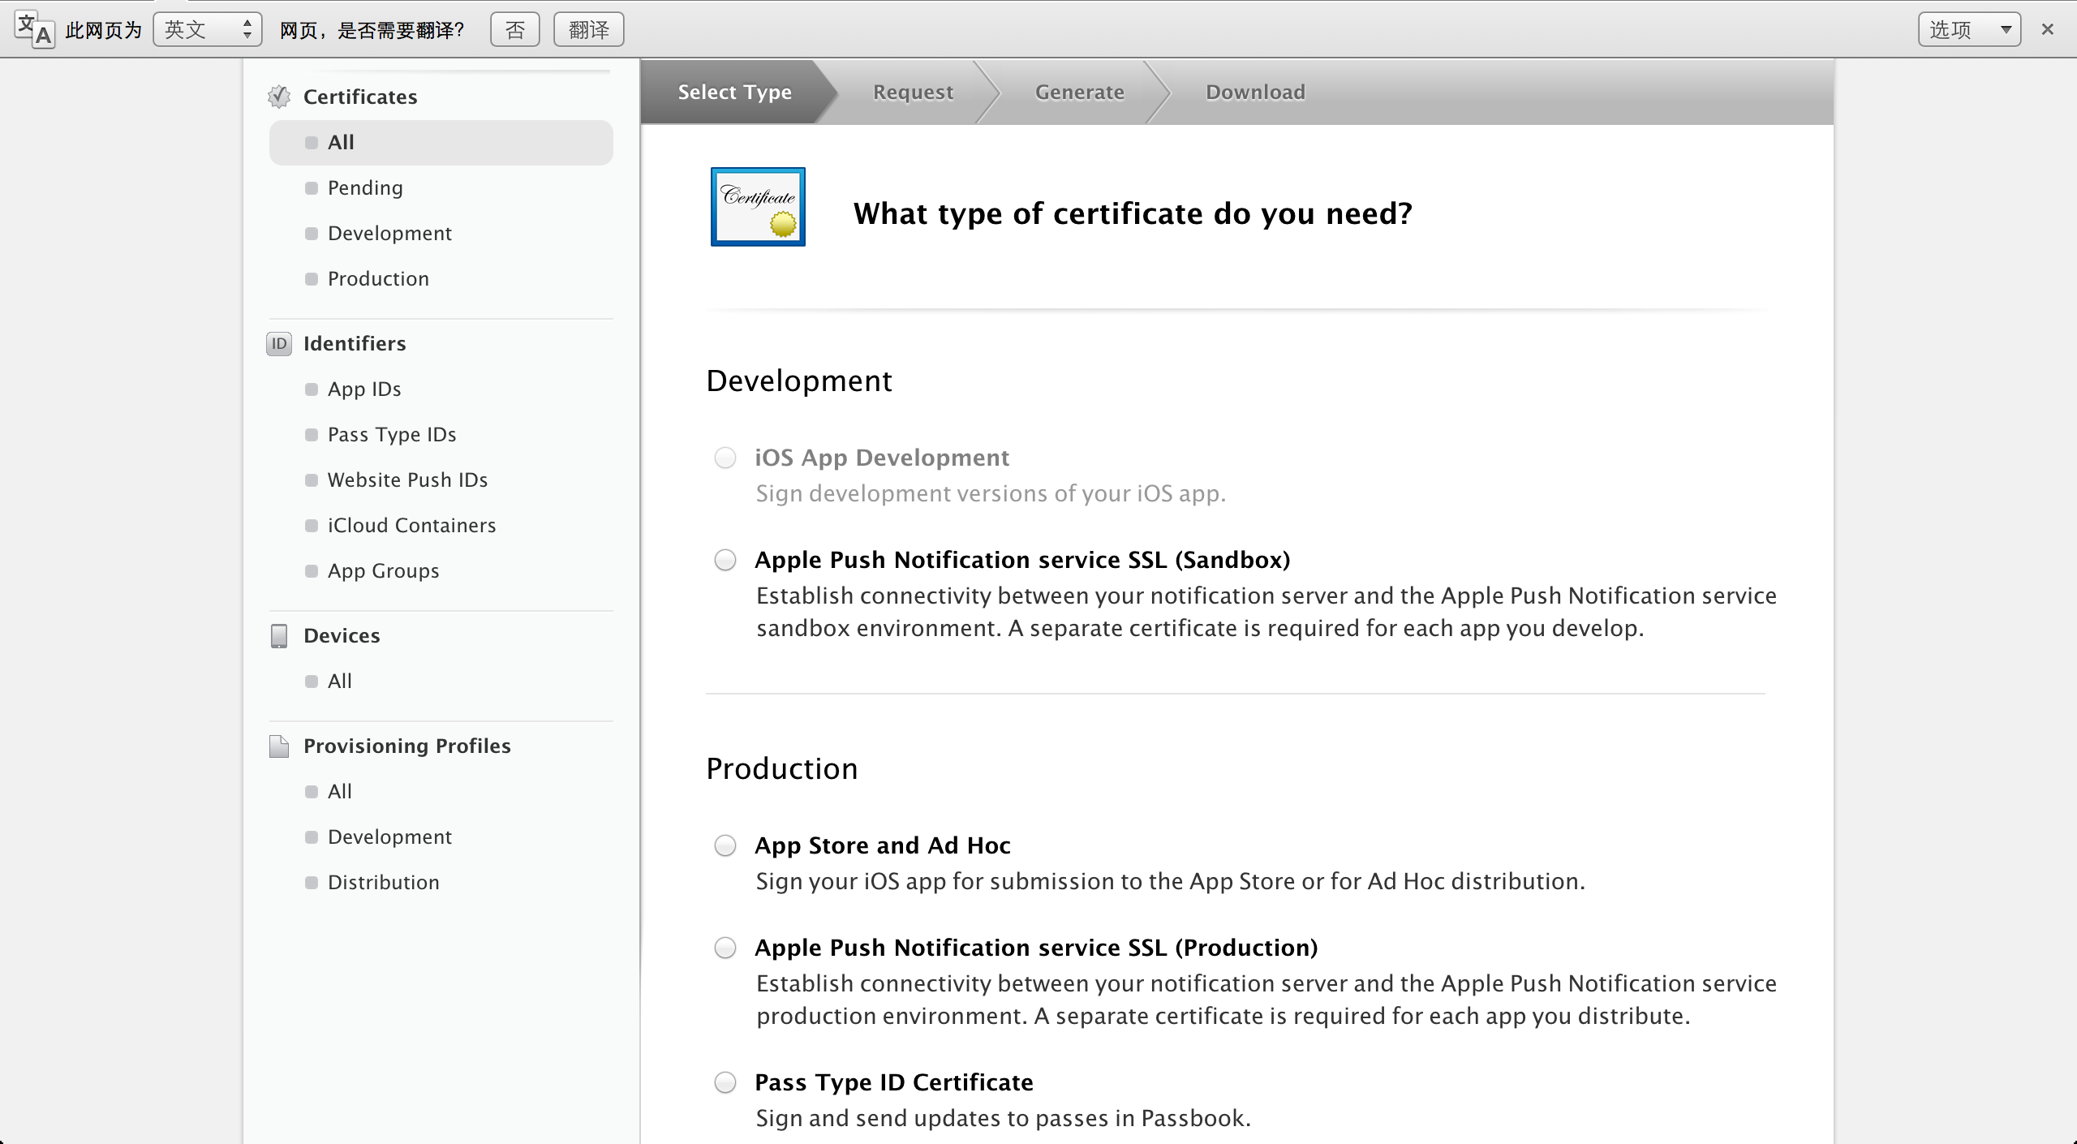This screenshot has height=1144, width=2077.
Task: Click the Certificates section seal icon
Action: [279, 97]
